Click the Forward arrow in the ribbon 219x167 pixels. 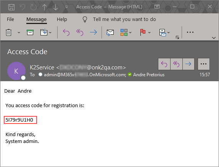click(93, 32)
